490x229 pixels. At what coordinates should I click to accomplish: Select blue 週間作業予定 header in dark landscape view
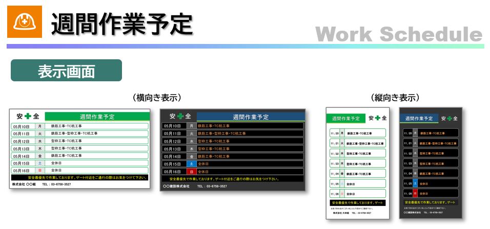point(251,117)
